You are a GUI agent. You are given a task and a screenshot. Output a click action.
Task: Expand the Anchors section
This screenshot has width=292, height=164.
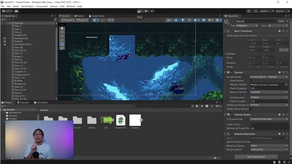[x=225, y=54]
